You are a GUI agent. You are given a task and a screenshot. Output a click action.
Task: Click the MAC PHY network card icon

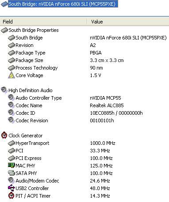pyautogui.click(x=12, y=165)
